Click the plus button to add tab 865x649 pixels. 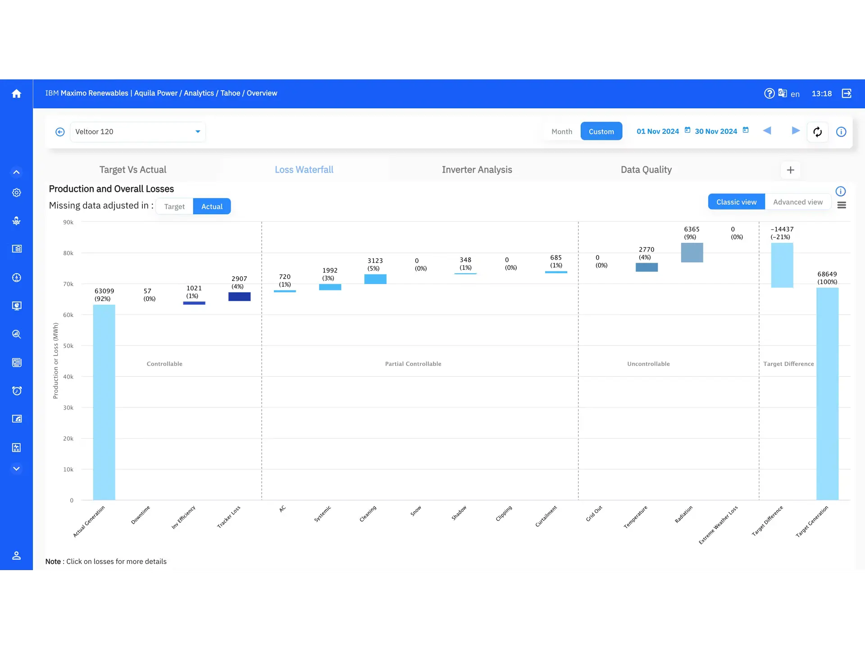[790, 170]
